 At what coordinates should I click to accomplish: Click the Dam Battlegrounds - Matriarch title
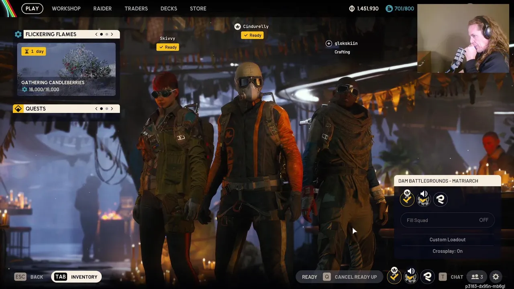pos(438,181)
